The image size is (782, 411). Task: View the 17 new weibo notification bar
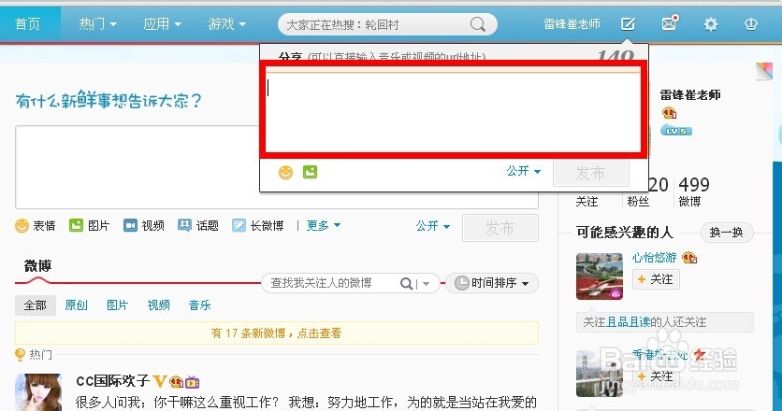(x=276, y=333)
